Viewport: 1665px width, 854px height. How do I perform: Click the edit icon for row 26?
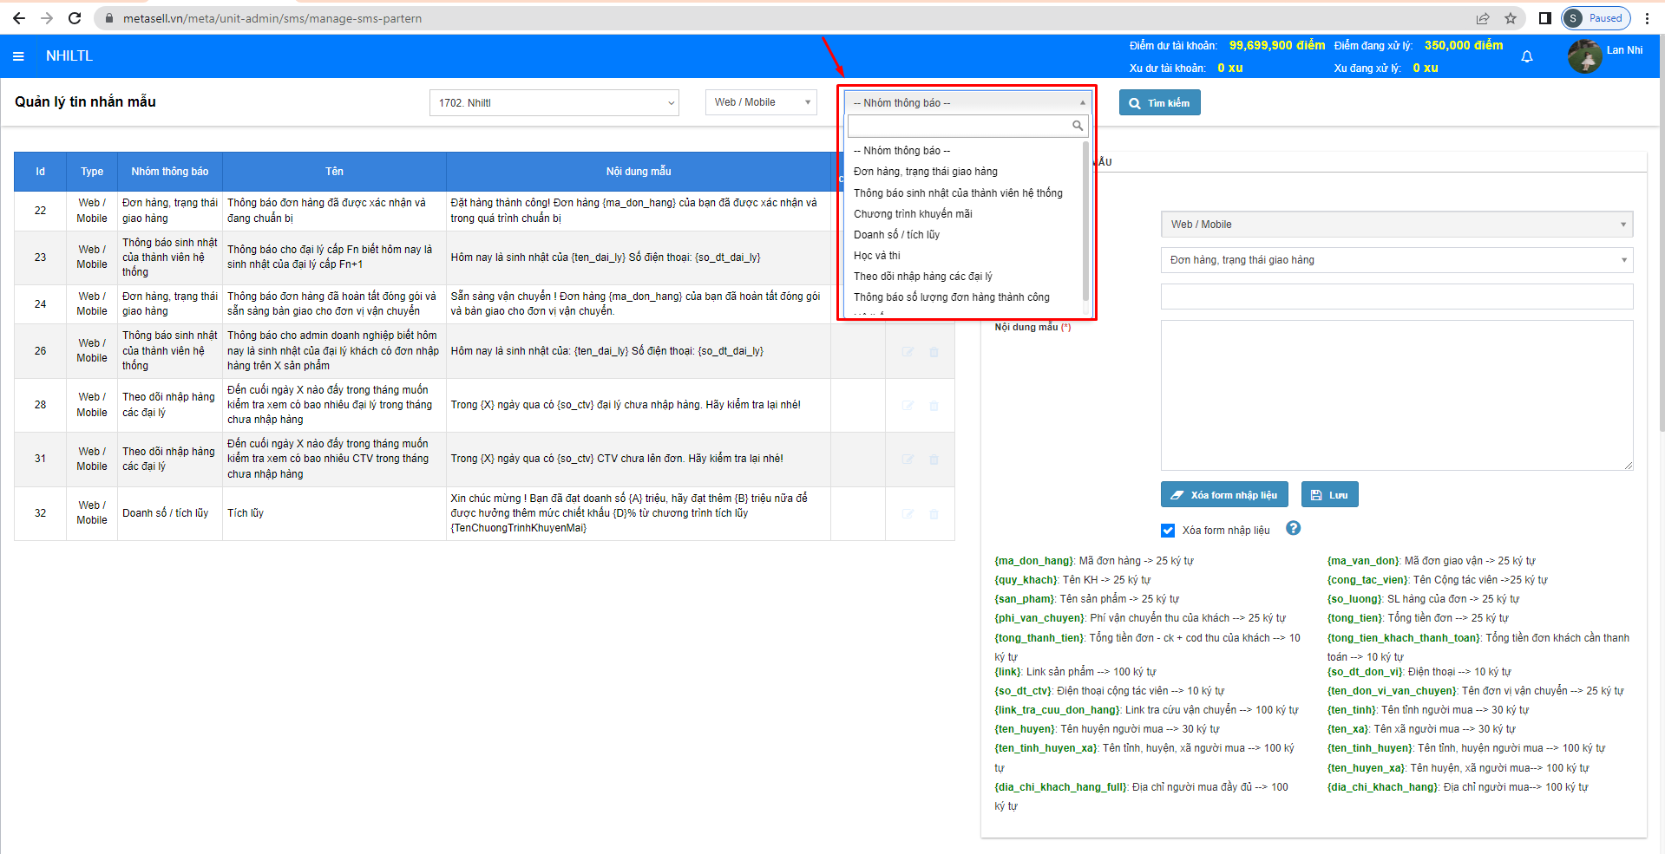908,352
